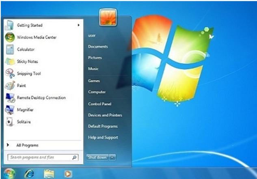The width and height of the screenshot is (257, 179).
Task: Focus the Search programs and files box
Action: (x=43, y=157)
